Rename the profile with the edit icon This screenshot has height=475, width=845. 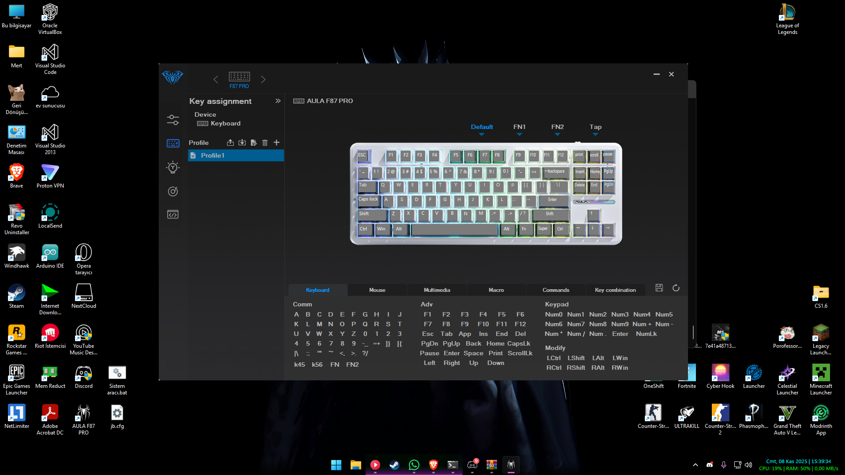(254, 143)
